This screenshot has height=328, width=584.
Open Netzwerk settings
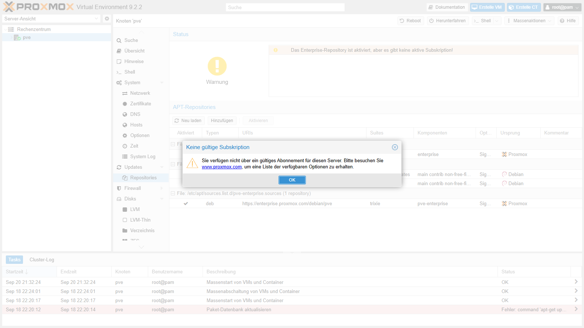(140, 93)
